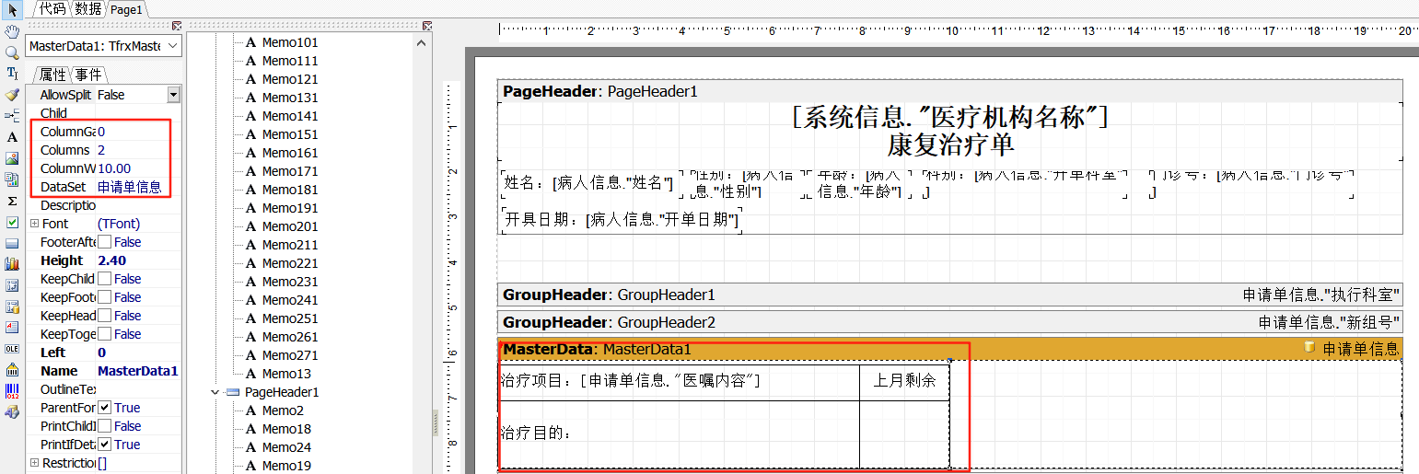This screenshot has width=1419, height=474.
Task: Expand the Font property node
Action: tap(34, 224)
